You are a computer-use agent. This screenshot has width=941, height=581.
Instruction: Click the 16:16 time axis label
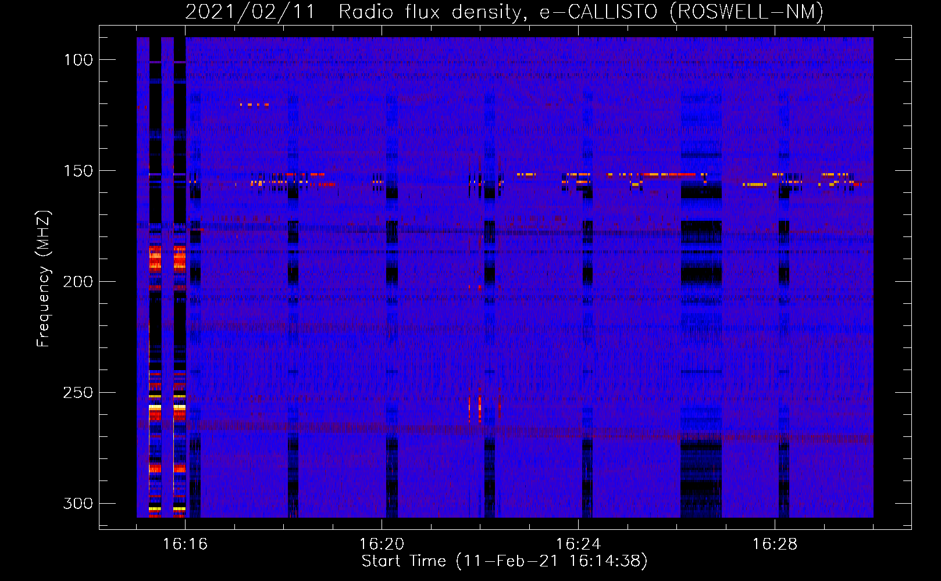(x=185, y=544)
